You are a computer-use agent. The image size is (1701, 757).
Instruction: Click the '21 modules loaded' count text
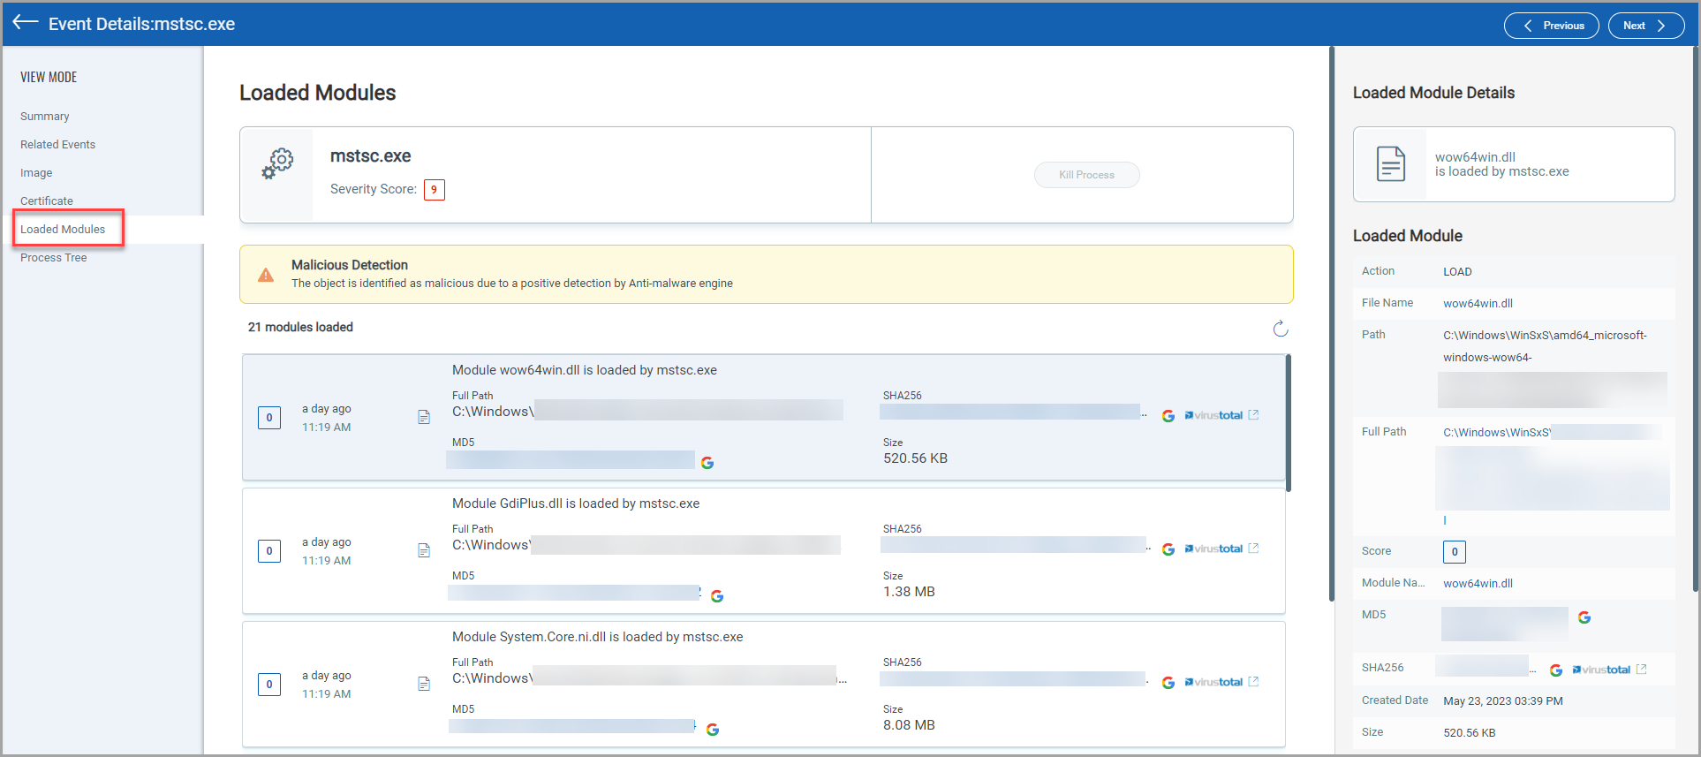point(300,327)
